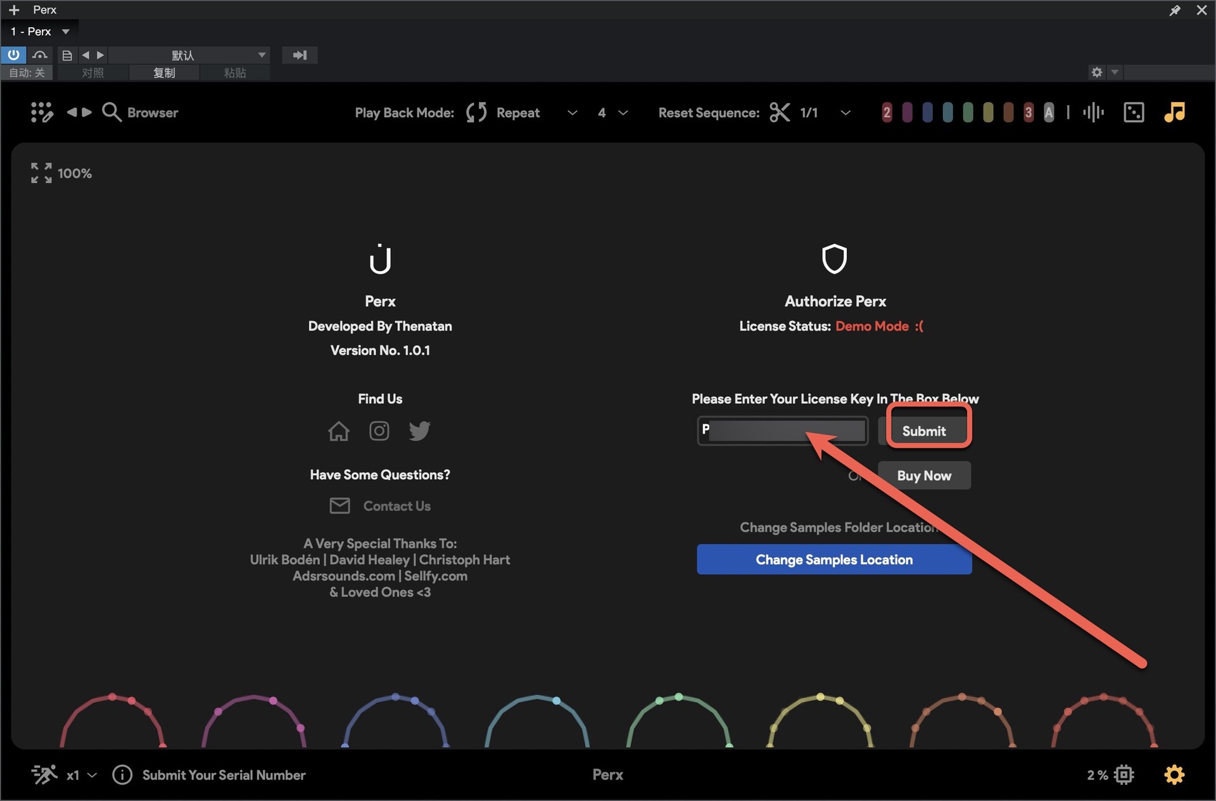This screenshot has height=801, width=1216.
Task: Open the waveform view icon
Action: click(x=1093, y=113)
